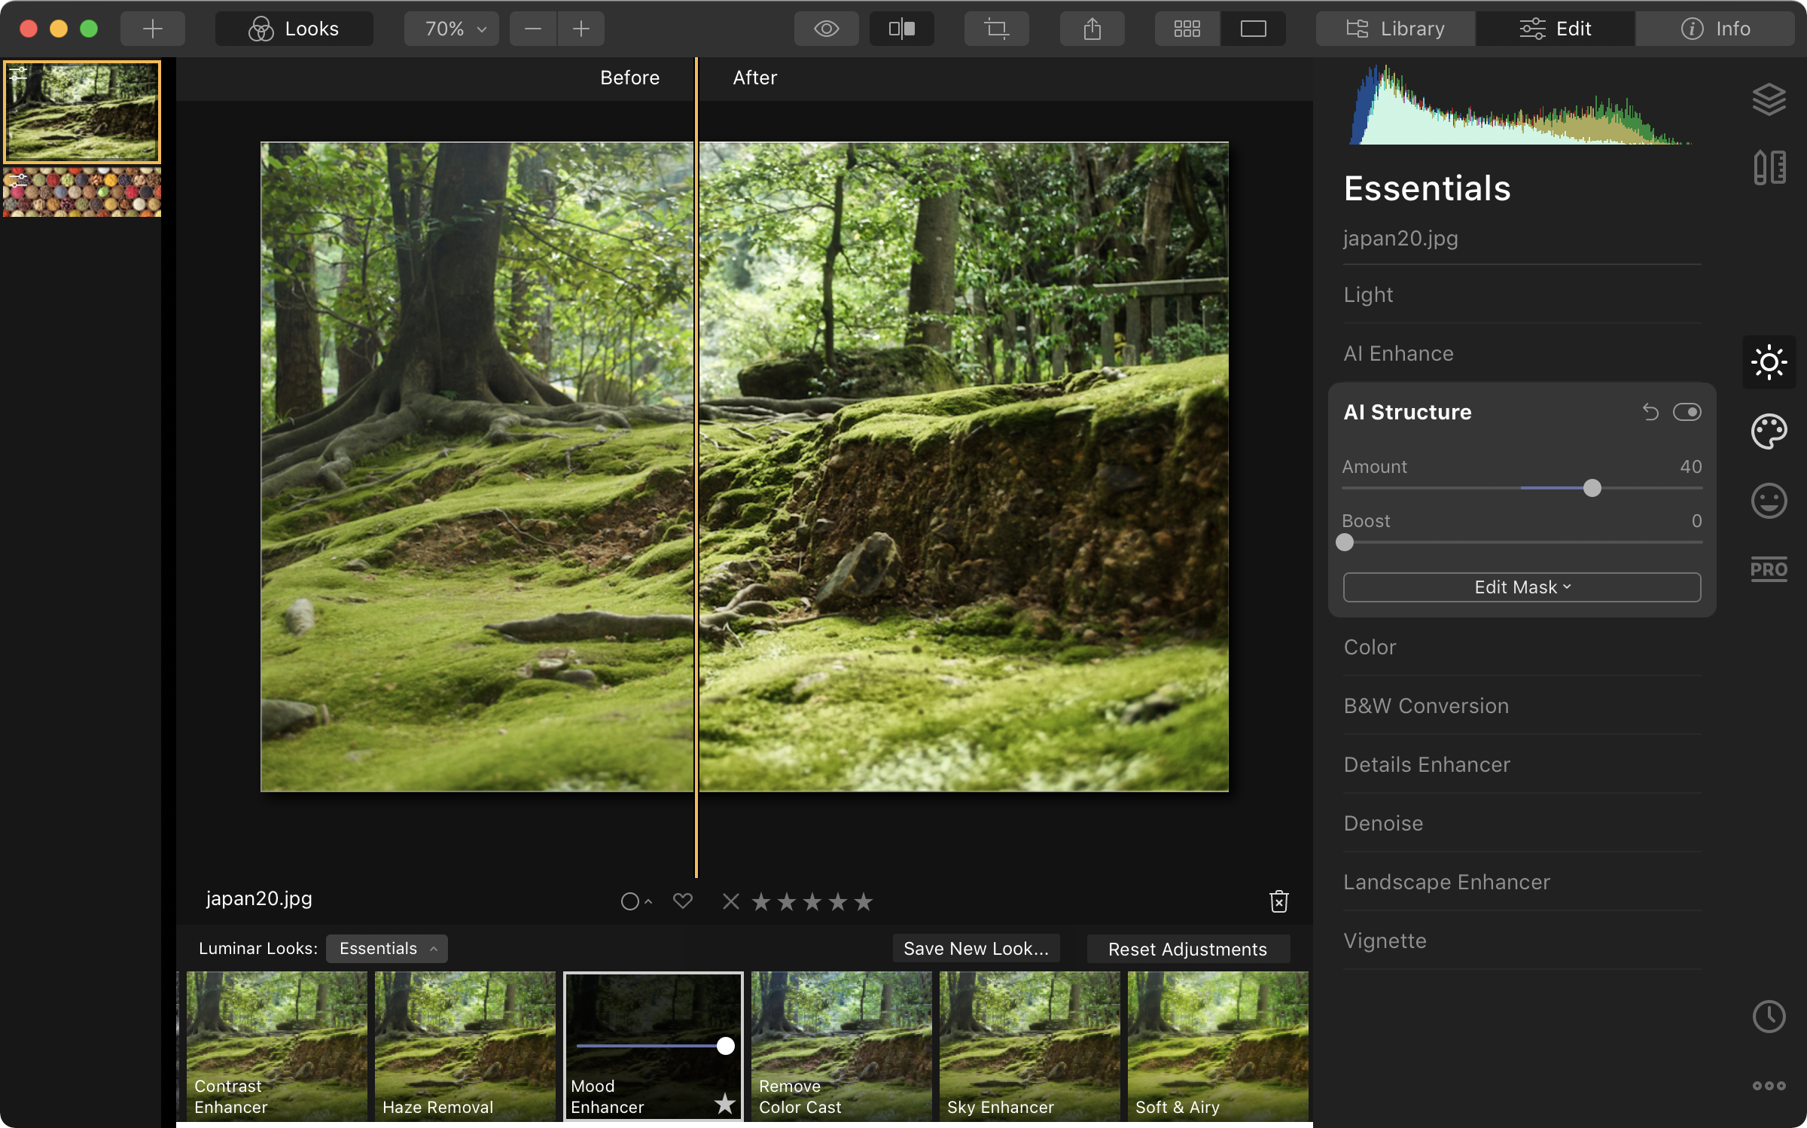Toggle the before/after split view icon
The image size is (1807, 1128).
click(x=901, y=29)
